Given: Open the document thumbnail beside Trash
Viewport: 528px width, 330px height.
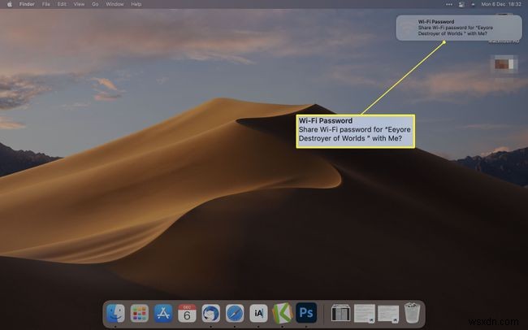Looking at the screenshot, I should coord(388,314).
